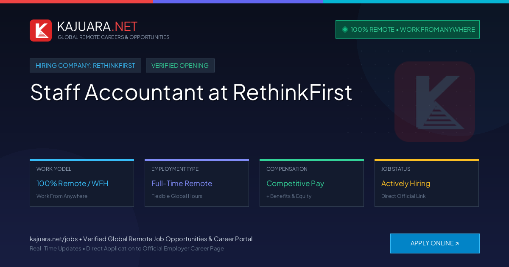Click the red Kajuara K logo icon
509x267 pixels.
(x=41, y=31)
